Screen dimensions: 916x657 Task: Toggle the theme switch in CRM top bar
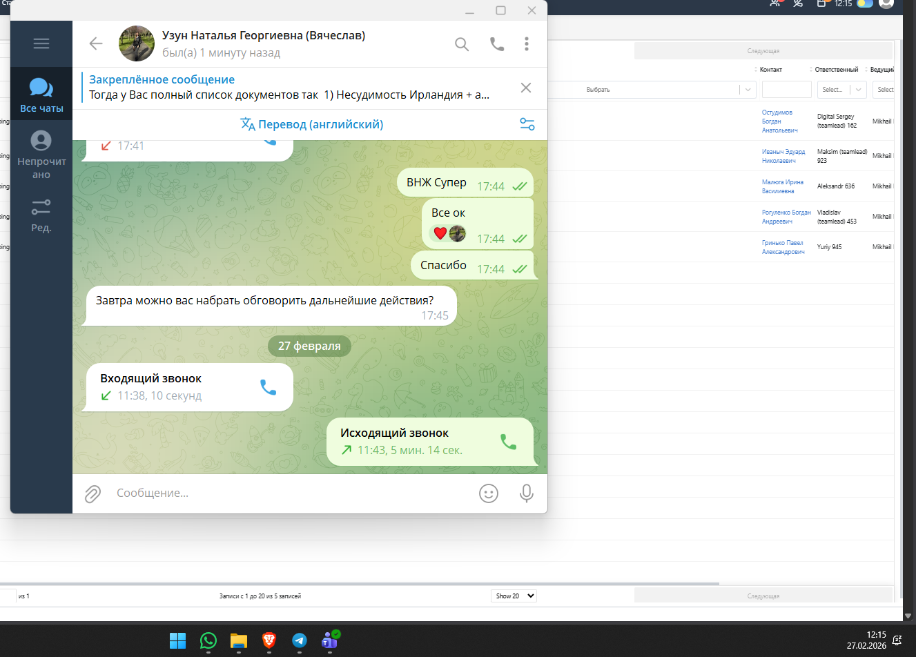tap(865, 3)
